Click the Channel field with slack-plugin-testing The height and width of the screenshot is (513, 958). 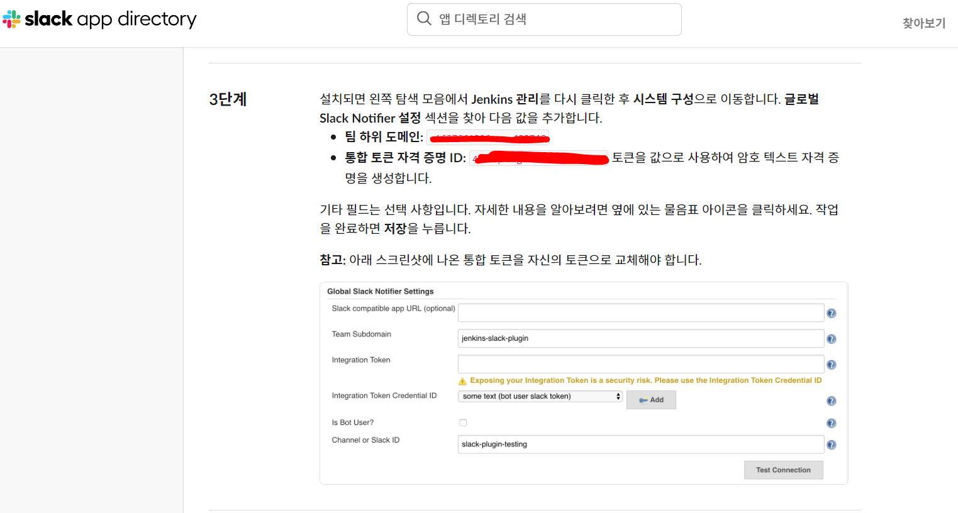[641, 444]
